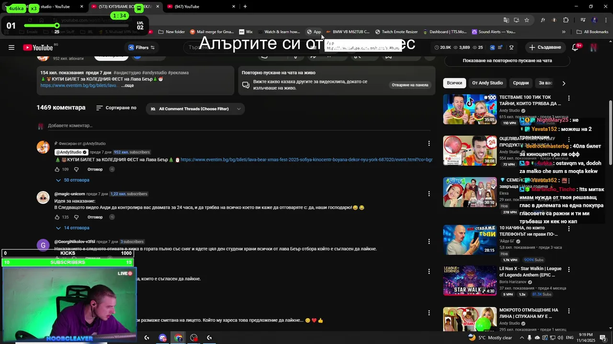Show more chips with right arrow
613x344 pixels.
(x=564, y=83)
